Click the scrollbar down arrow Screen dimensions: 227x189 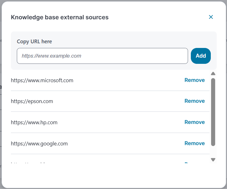coord(213,160)
